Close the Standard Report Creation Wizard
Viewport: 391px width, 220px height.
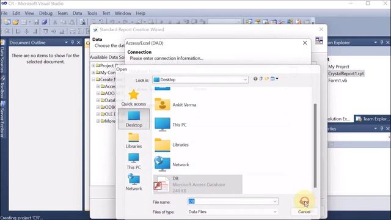(321, 29)
